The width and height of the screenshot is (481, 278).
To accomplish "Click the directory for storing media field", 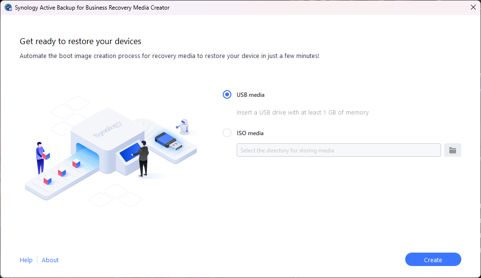I will pos(338,150).
